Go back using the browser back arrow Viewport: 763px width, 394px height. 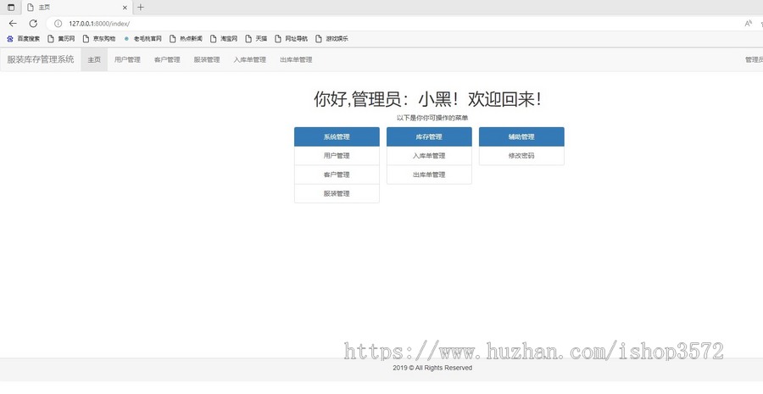point(13,24)
